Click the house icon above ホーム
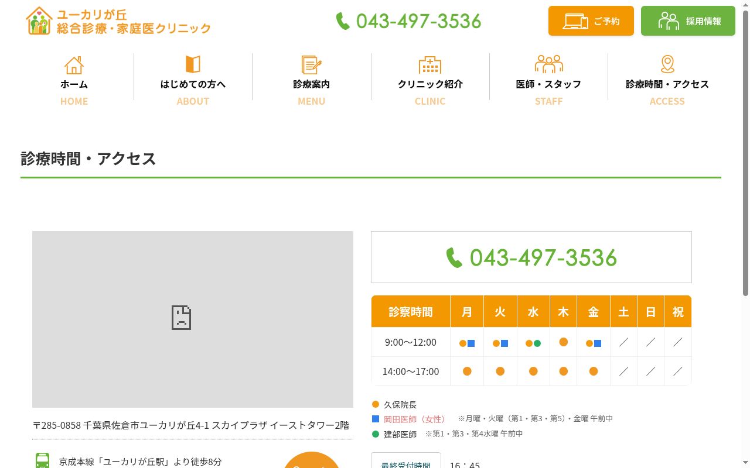 tap(74, 65)
